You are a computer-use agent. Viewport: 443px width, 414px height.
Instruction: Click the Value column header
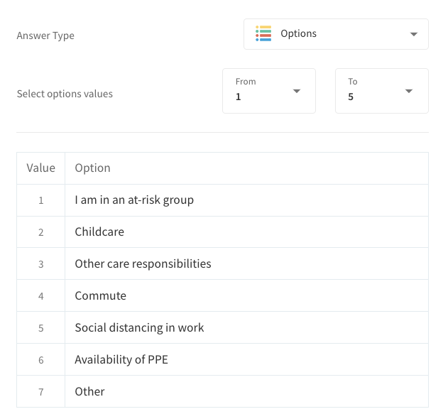41,168
